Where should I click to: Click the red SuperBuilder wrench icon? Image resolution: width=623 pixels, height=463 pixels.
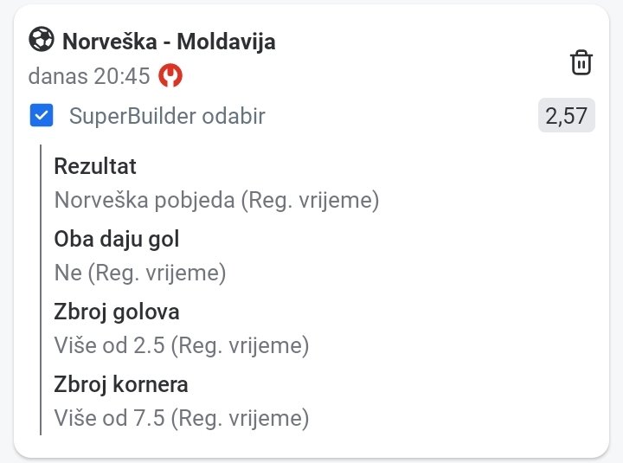[x=170, y=76]
